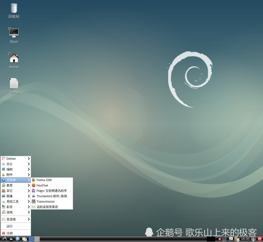This screenshot has height=242, width=263.
Task: Click the 16:35 clock
Action: 245,239
